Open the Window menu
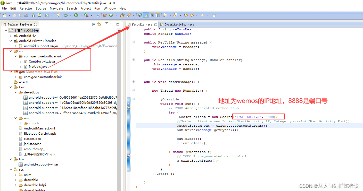 [x=110, y=8]
